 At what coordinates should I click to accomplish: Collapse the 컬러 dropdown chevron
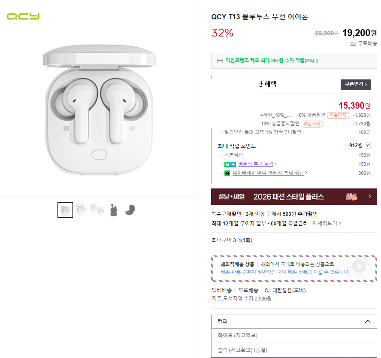368,322
